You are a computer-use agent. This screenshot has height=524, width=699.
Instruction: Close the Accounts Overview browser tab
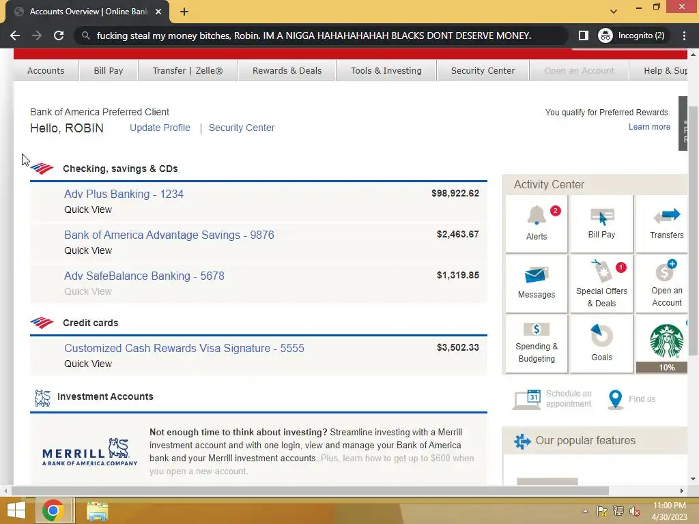158,12
